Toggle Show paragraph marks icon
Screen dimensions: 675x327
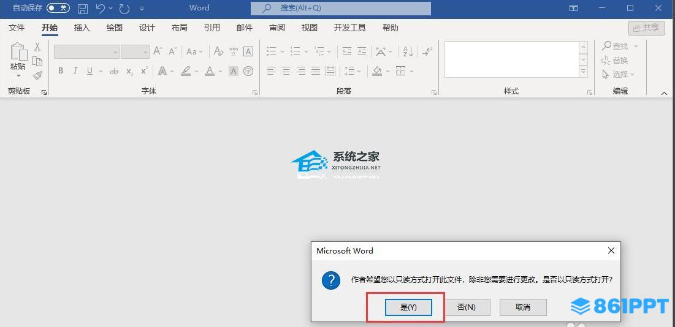pos(427,51)
